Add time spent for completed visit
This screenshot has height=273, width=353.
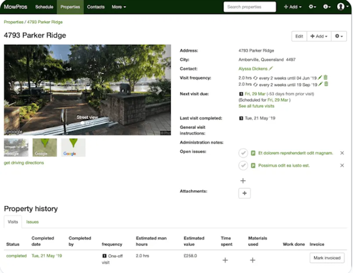click(225, 260)
